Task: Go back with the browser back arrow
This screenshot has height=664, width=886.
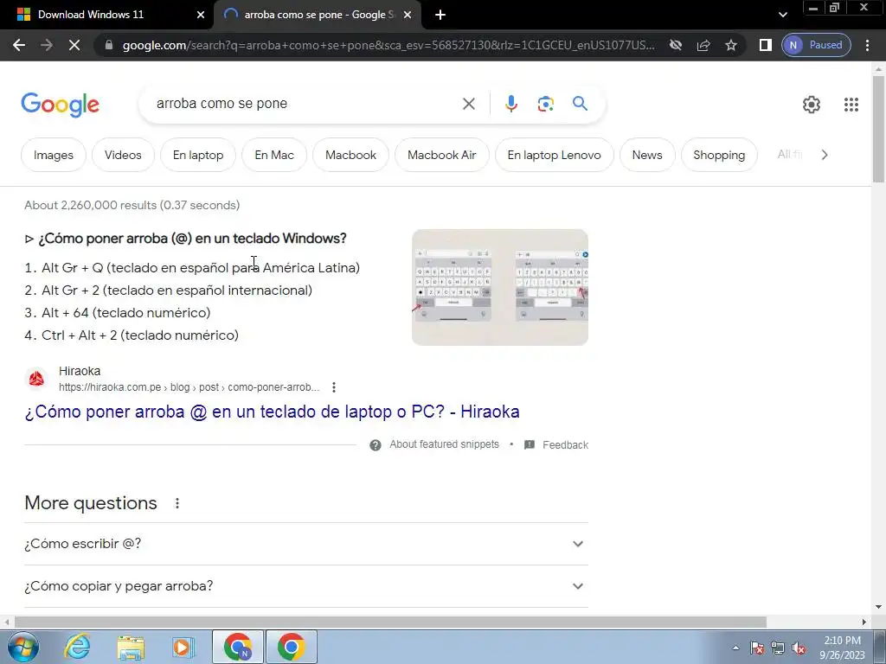Action: (x=19, y=45)
